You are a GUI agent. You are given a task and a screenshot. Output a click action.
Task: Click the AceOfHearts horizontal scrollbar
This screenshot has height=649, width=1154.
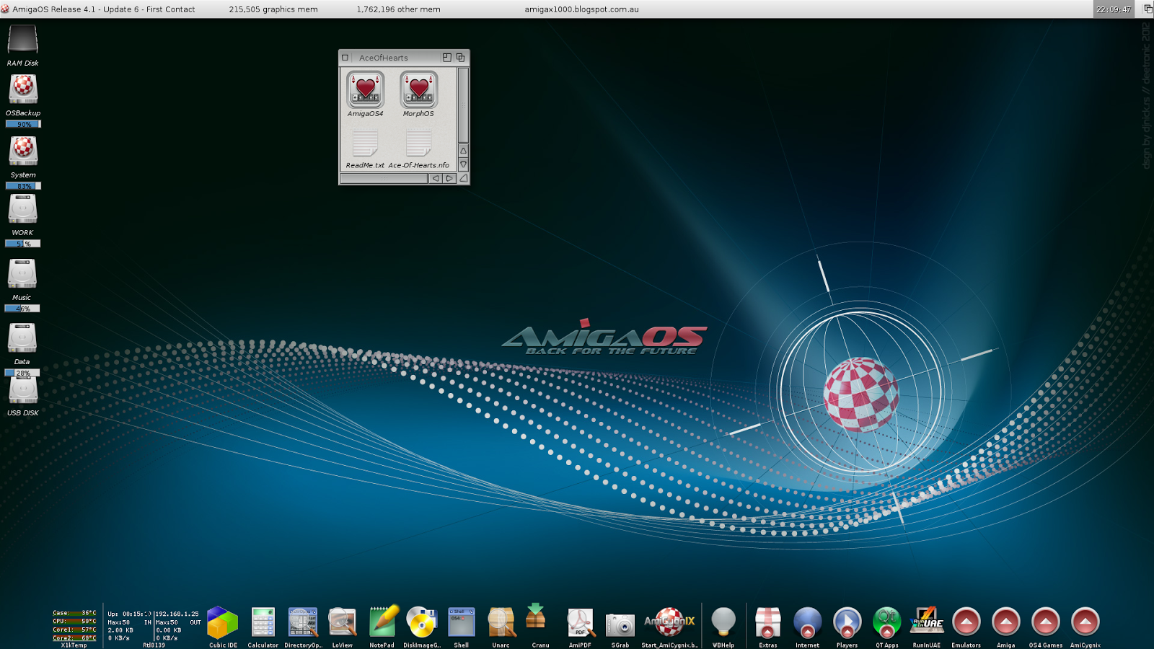click(384, 178)
